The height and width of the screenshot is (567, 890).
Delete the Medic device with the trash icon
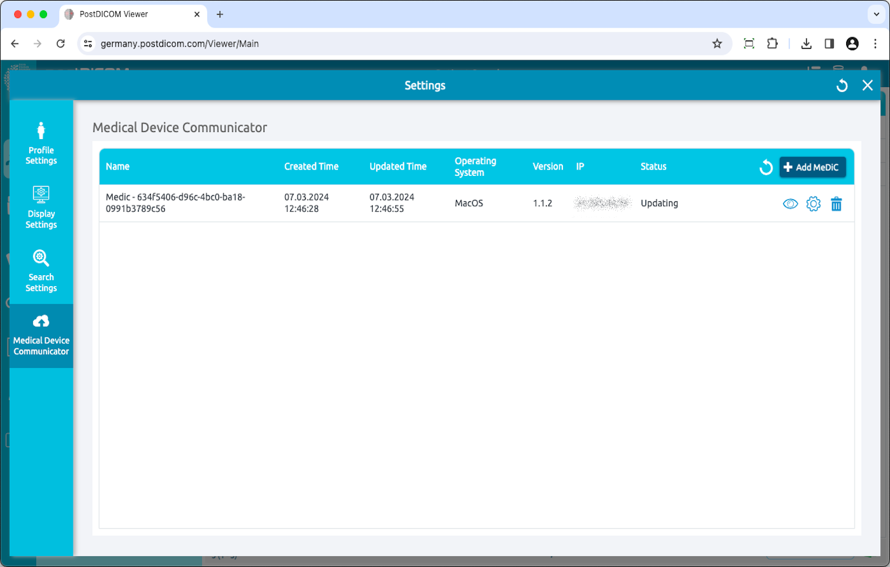pos(836,204)
